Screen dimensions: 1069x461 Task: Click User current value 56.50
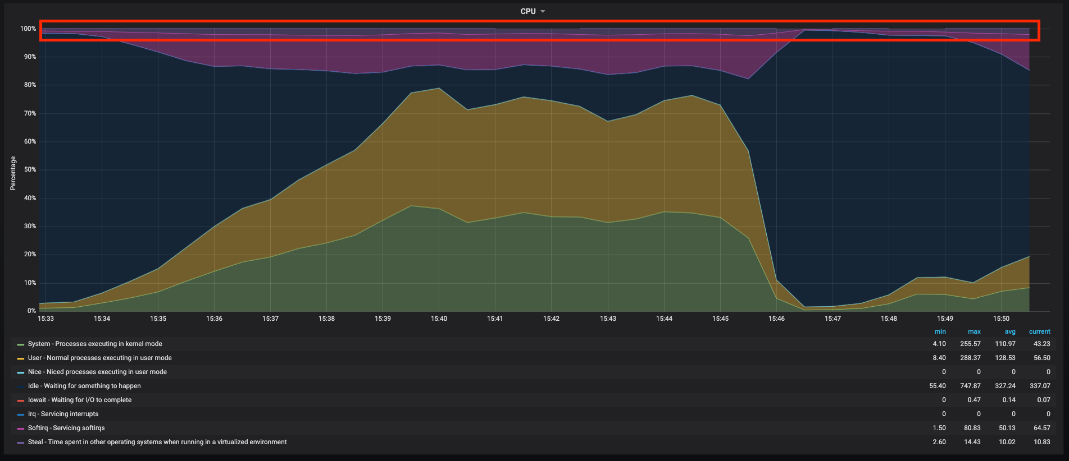pyautogui.click(x=1041, y=358)
